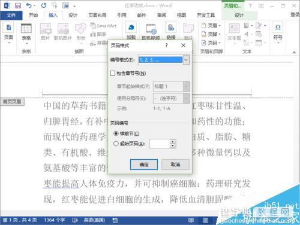Click word count '1364 个字' in status bar
The height and width of the screenshot is (225, 300).
(x=55, y=220)
